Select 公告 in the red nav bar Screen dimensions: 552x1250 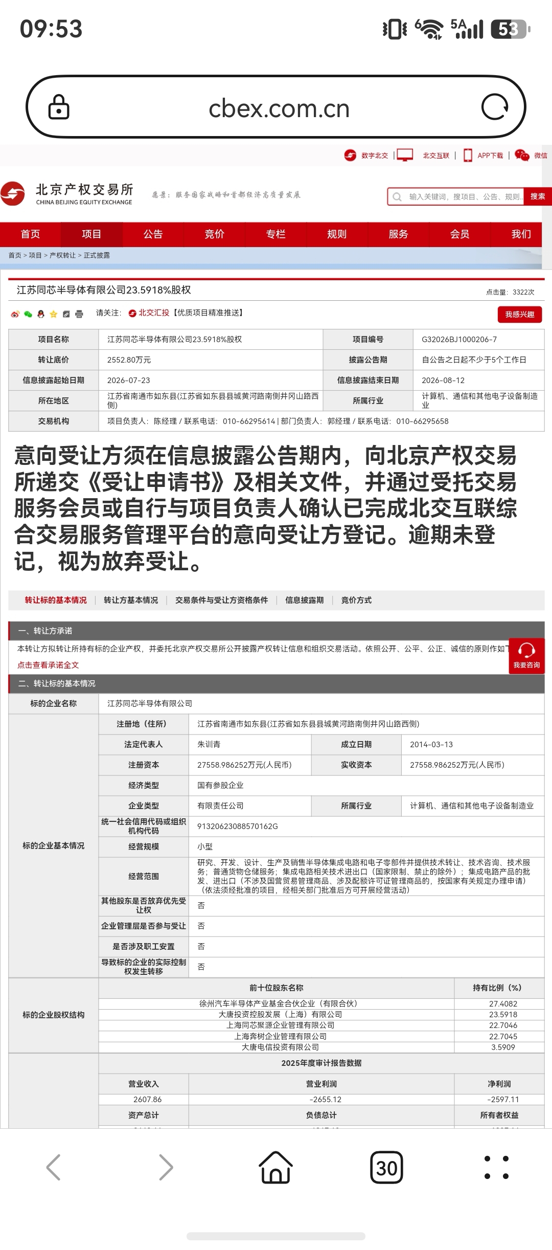tap(153, 234)
